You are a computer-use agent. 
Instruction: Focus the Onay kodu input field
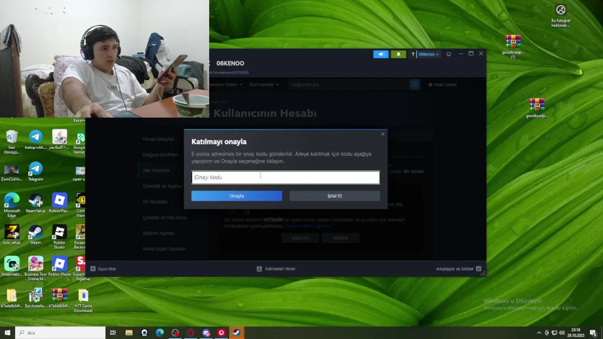285,177
